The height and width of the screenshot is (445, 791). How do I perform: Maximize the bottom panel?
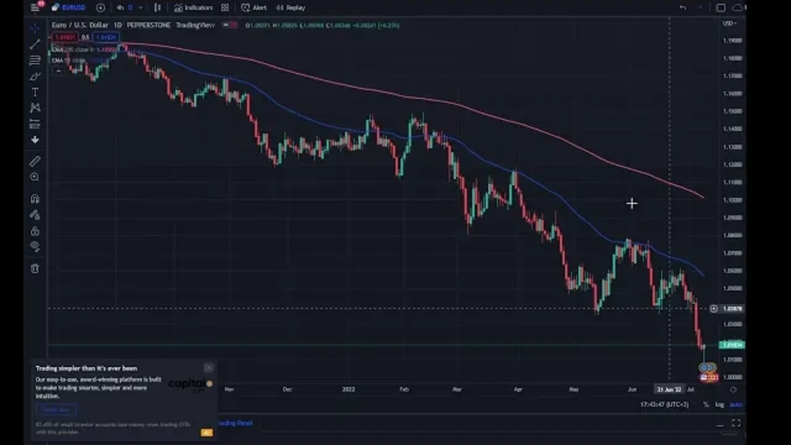(736, 423)
